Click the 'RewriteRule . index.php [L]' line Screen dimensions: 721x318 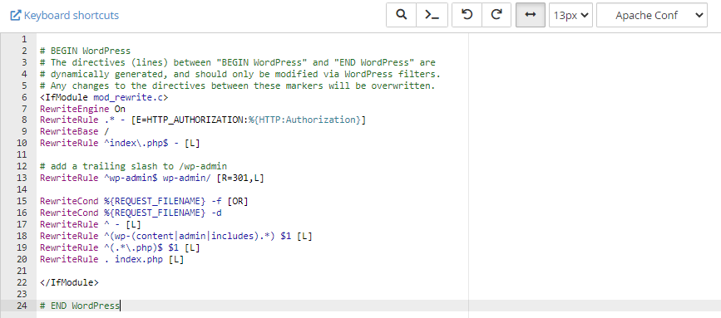111,259
